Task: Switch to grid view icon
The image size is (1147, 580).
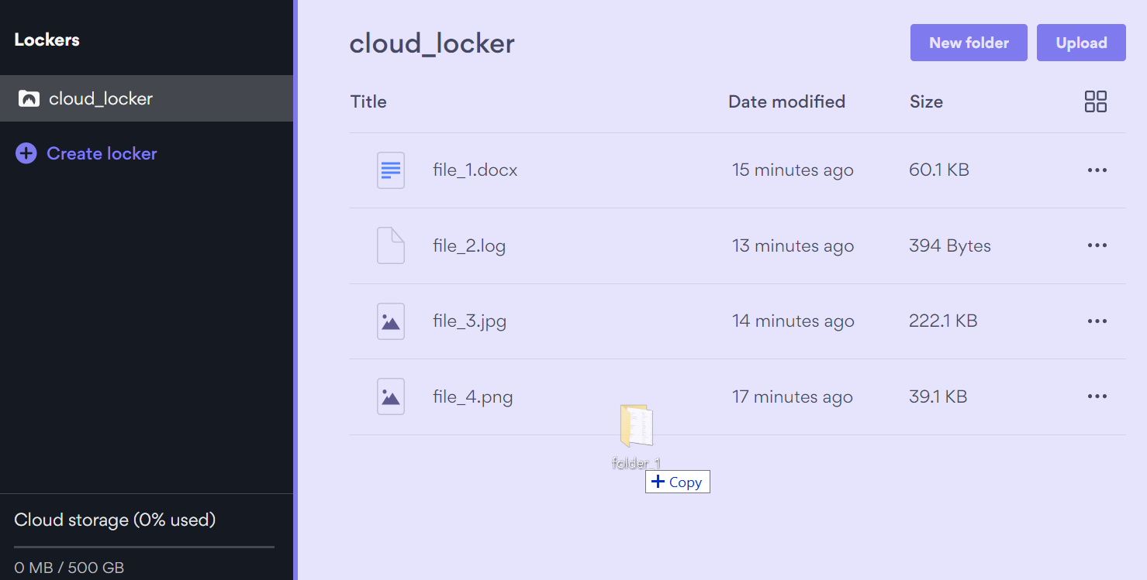Action: [1096, 101]
